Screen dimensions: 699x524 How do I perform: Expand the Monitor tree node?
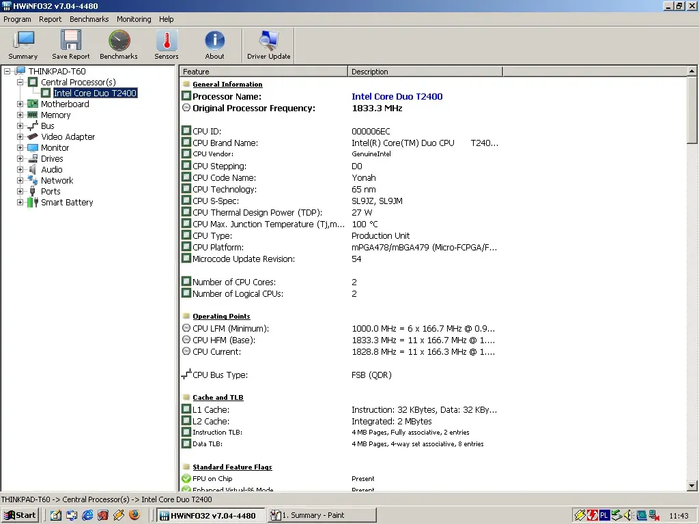(x=20, y=147)
